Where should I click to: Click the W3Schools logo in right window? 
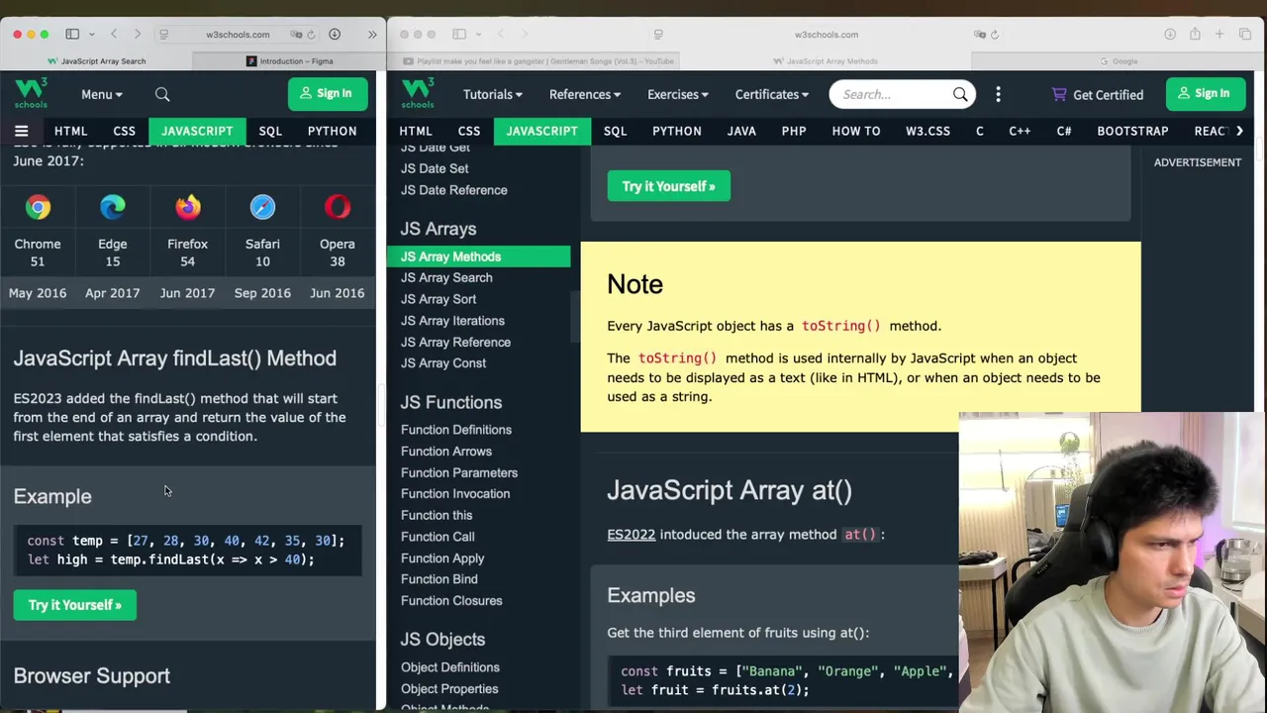coord(418,93)
